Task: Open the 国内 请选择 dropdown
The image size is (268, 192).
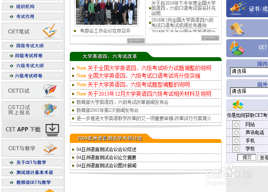Action: tap(249, 71)
